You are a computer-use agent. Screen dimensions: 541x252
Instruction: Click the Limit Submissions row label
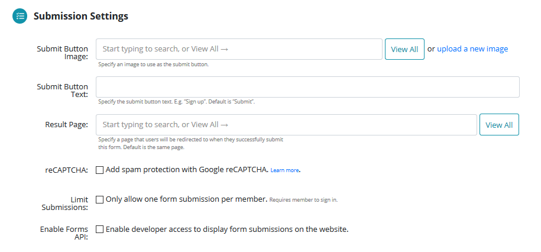point(65,203)
